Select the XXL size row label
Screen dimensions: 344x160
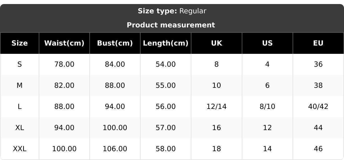pyautogui.click(x=20, y=149)
